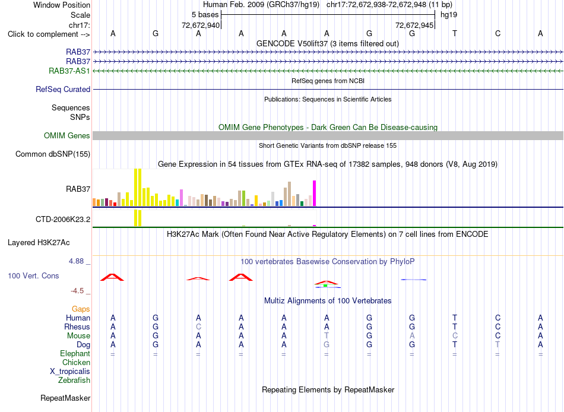
Task: Click 'Publications: Sequences in Scientific Articles' title
Action: coord(328,99)
